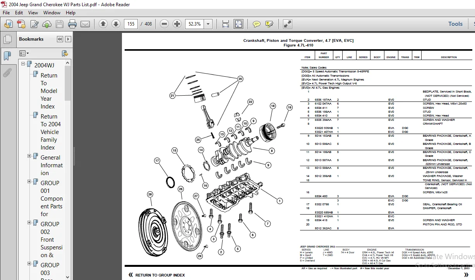Click part number 53020 939AB

(324, 128)
